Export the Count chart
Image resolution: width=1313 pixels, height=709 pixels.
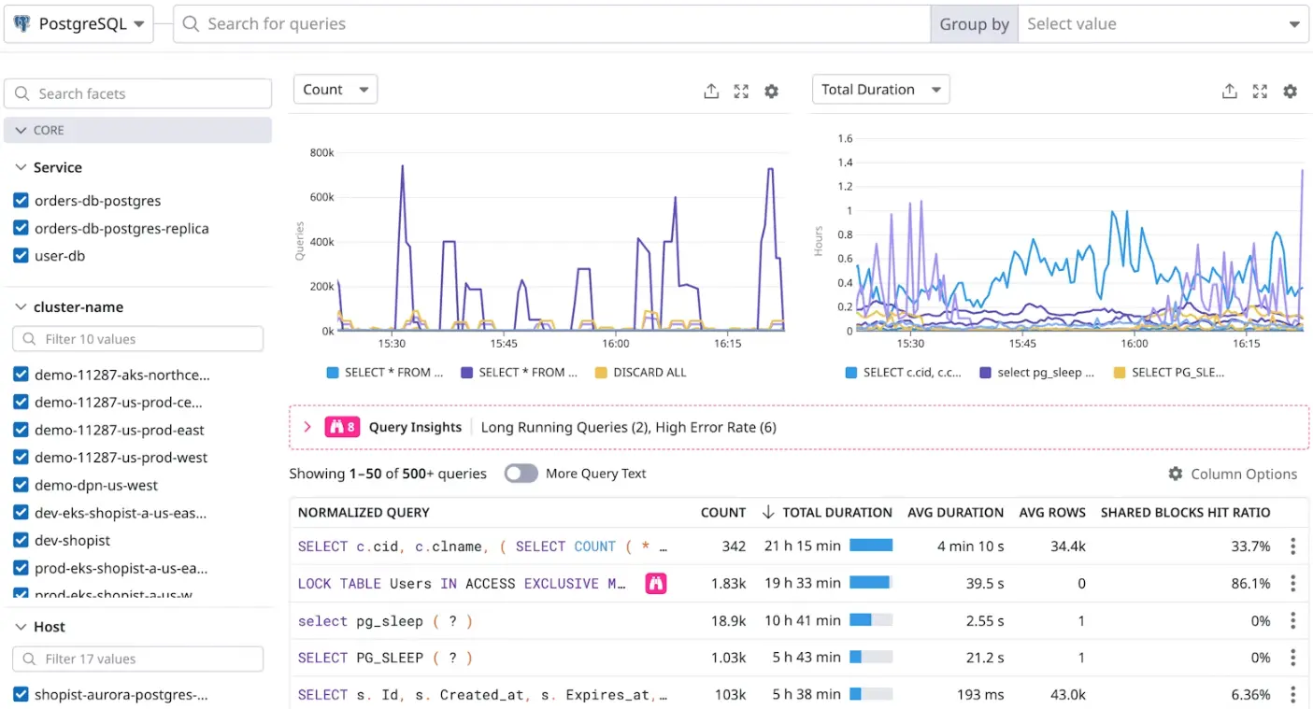tap(710, 91)
